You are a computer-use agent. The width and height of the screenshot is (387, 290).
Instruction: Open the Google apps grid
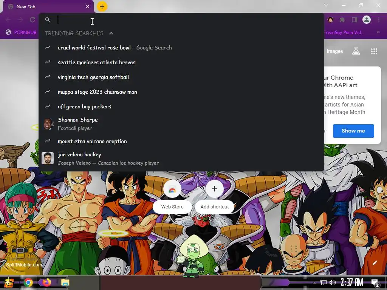pyautogui.click(x=374, y=51)
